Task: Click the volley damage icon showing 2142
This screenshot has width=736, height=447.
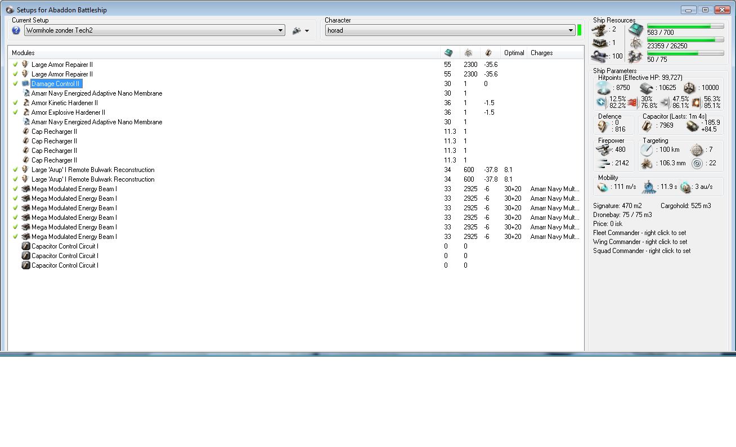Action: (604, 164)
